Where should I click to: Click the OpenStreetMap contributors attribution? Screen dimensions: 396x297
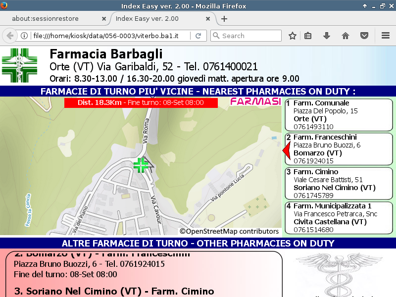(229, 231)
